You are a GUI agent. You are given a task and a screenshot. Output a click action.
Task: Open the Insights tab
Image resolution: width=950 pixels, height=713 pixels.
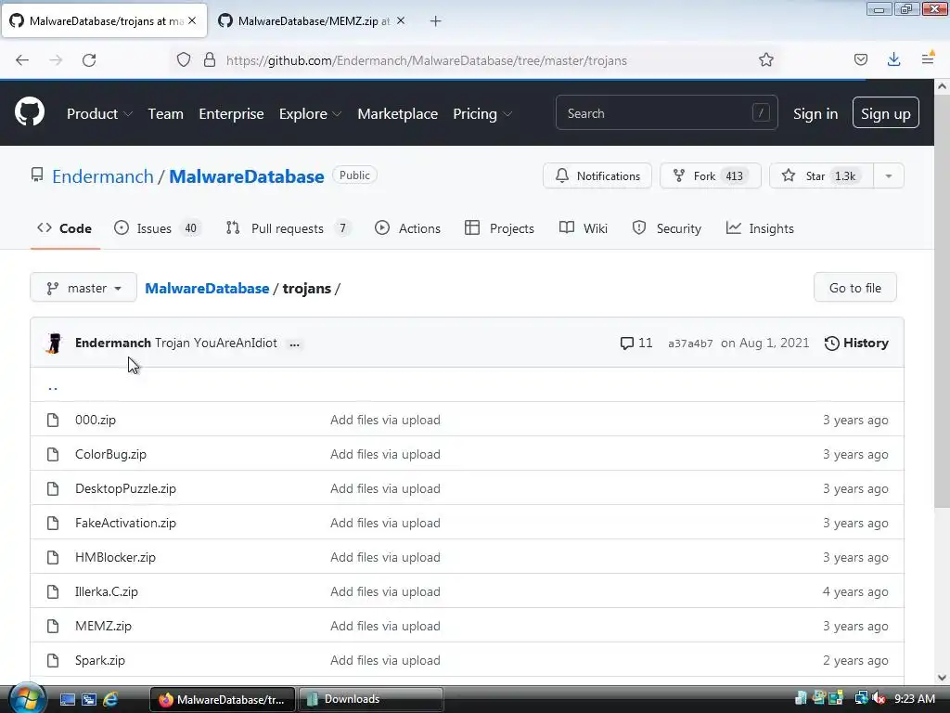(760, 228)
